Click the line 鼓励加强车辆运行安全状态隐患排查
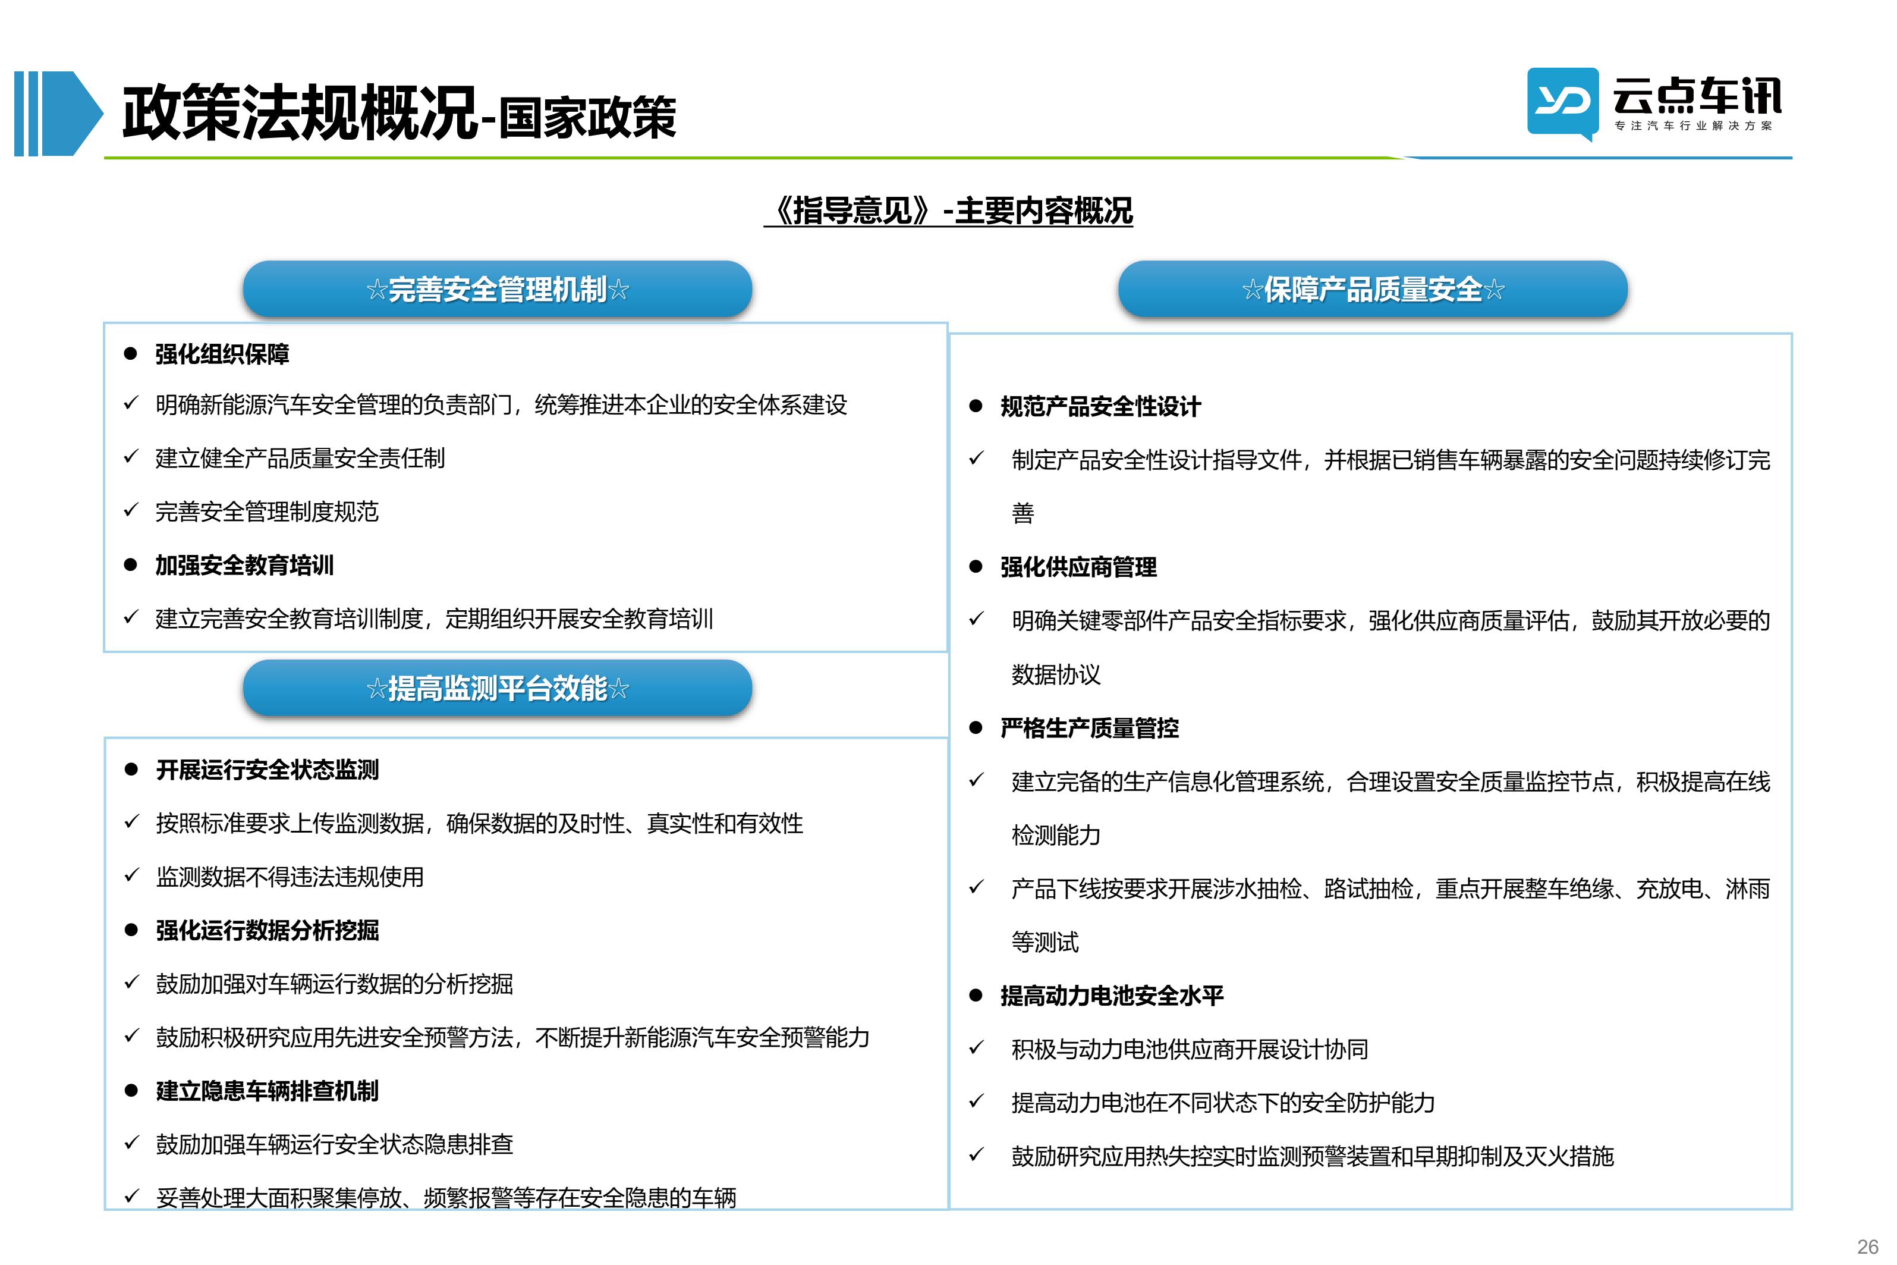Image resolution: width=1897 pixels, height=1265 pixels. pos(335,1144)
